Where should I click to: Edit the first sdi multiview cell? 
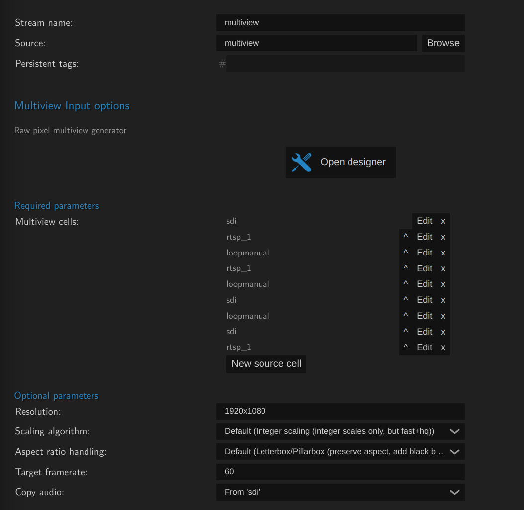click(x=424, y=221)
